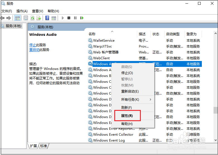218x155 pixels.
Task: Click the Restart service icon
Action: [82, 18]
